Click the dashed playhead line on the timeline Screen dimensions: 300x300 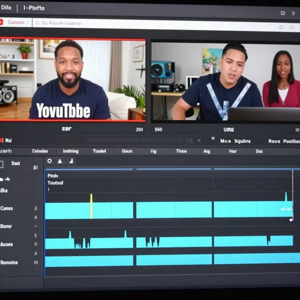(x=292, y=194)
